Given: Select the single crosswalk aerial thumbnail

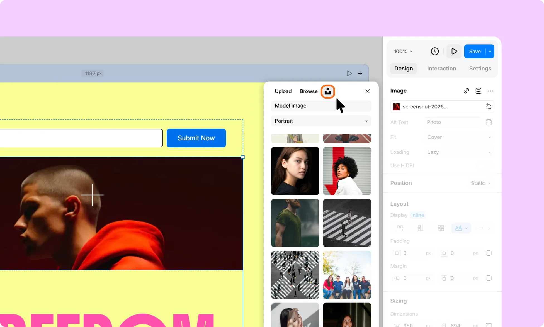Looking at the screenshot, I should point(347,223).
